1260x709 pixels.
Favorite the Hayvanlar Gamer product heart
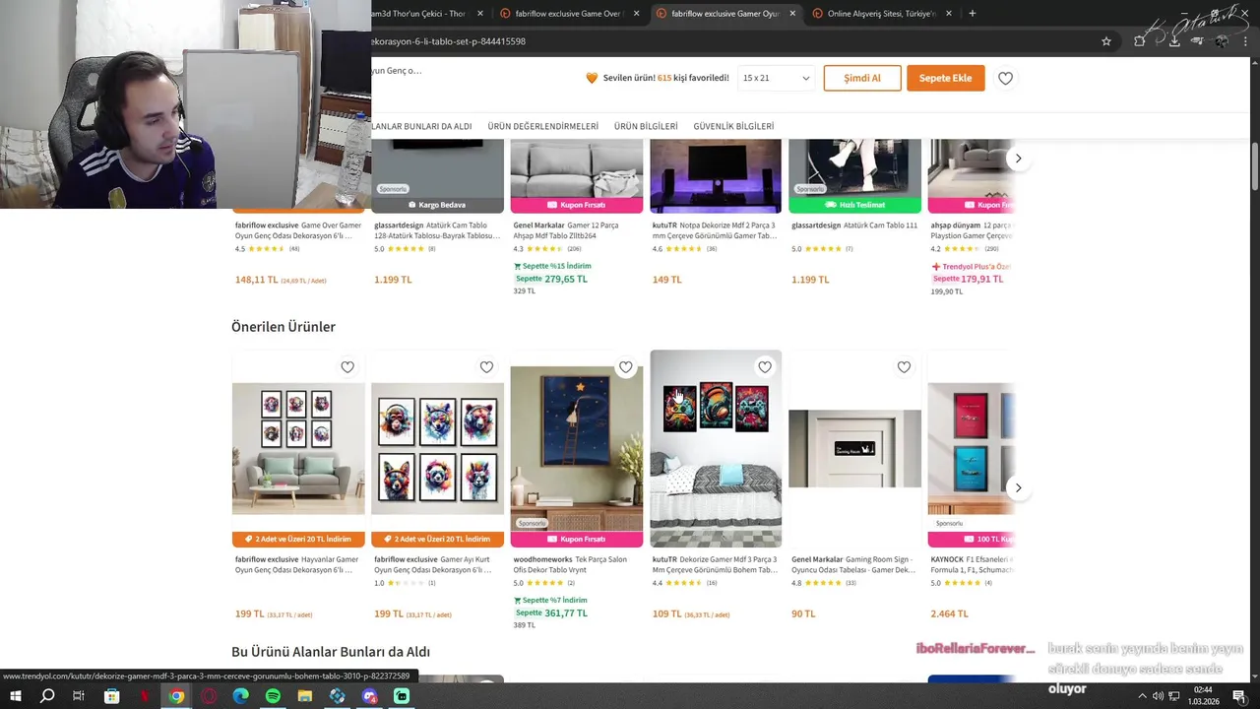(x=347, y=367)
